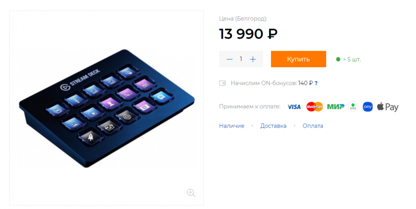Open the magnifier zoom icon on product image
This screenshot has height=209, width=416.
click(x=191, y=193)
